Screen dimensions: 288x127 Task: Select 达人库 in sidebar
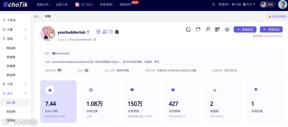[x=15, y=103]
